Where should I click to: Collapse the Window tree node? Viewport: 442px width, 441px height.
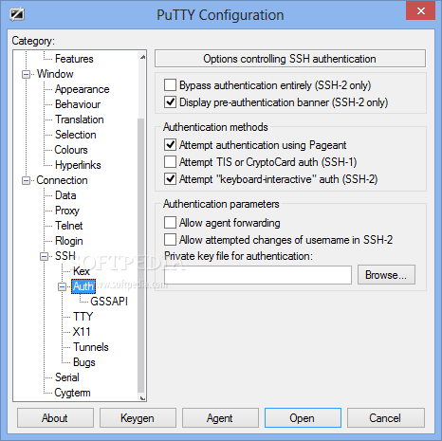coord(26,75)
